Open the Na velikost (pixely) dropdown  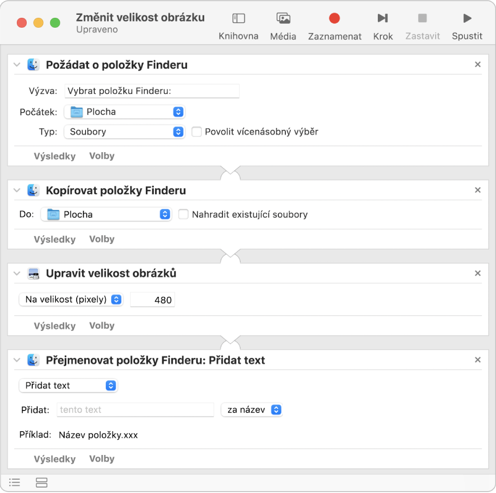click(x=71, y=299)
